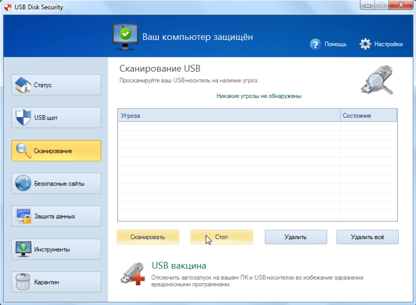The height and width of the screenshot is (305, 416).
Task: Click the Сканирование USB heading
Action: (160, 68)
